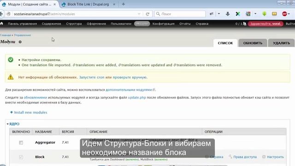Click the shortcut plus circle beside Модули
This screenshot has width=295, height=166.
pyautogui.click(x=20, y=42)
